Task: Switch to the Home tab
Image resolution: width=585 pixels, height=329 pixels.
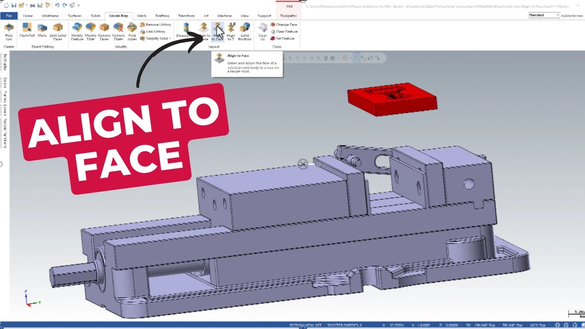Action: (28, 16)
